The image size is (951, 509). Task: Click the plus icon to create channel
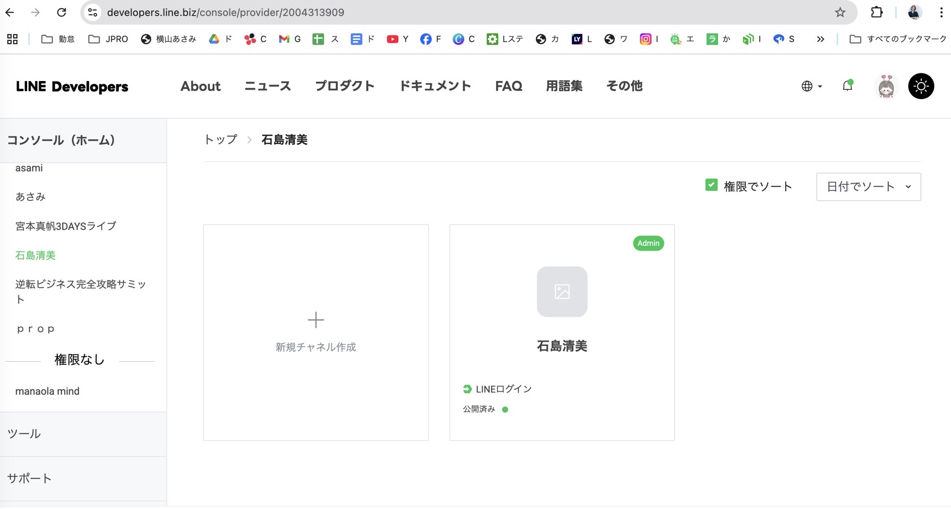point(316,320)
